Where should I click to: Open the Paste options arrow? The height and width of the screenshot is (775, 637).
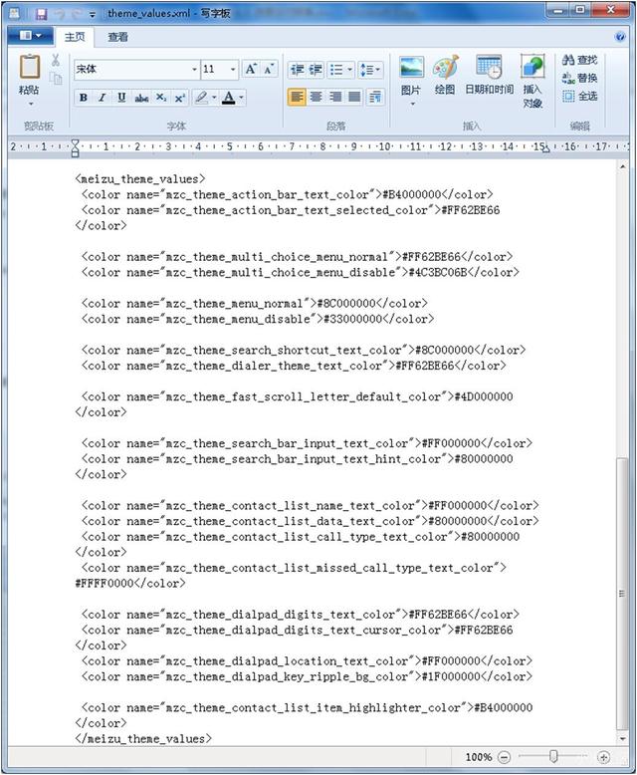tap(31, 104)
